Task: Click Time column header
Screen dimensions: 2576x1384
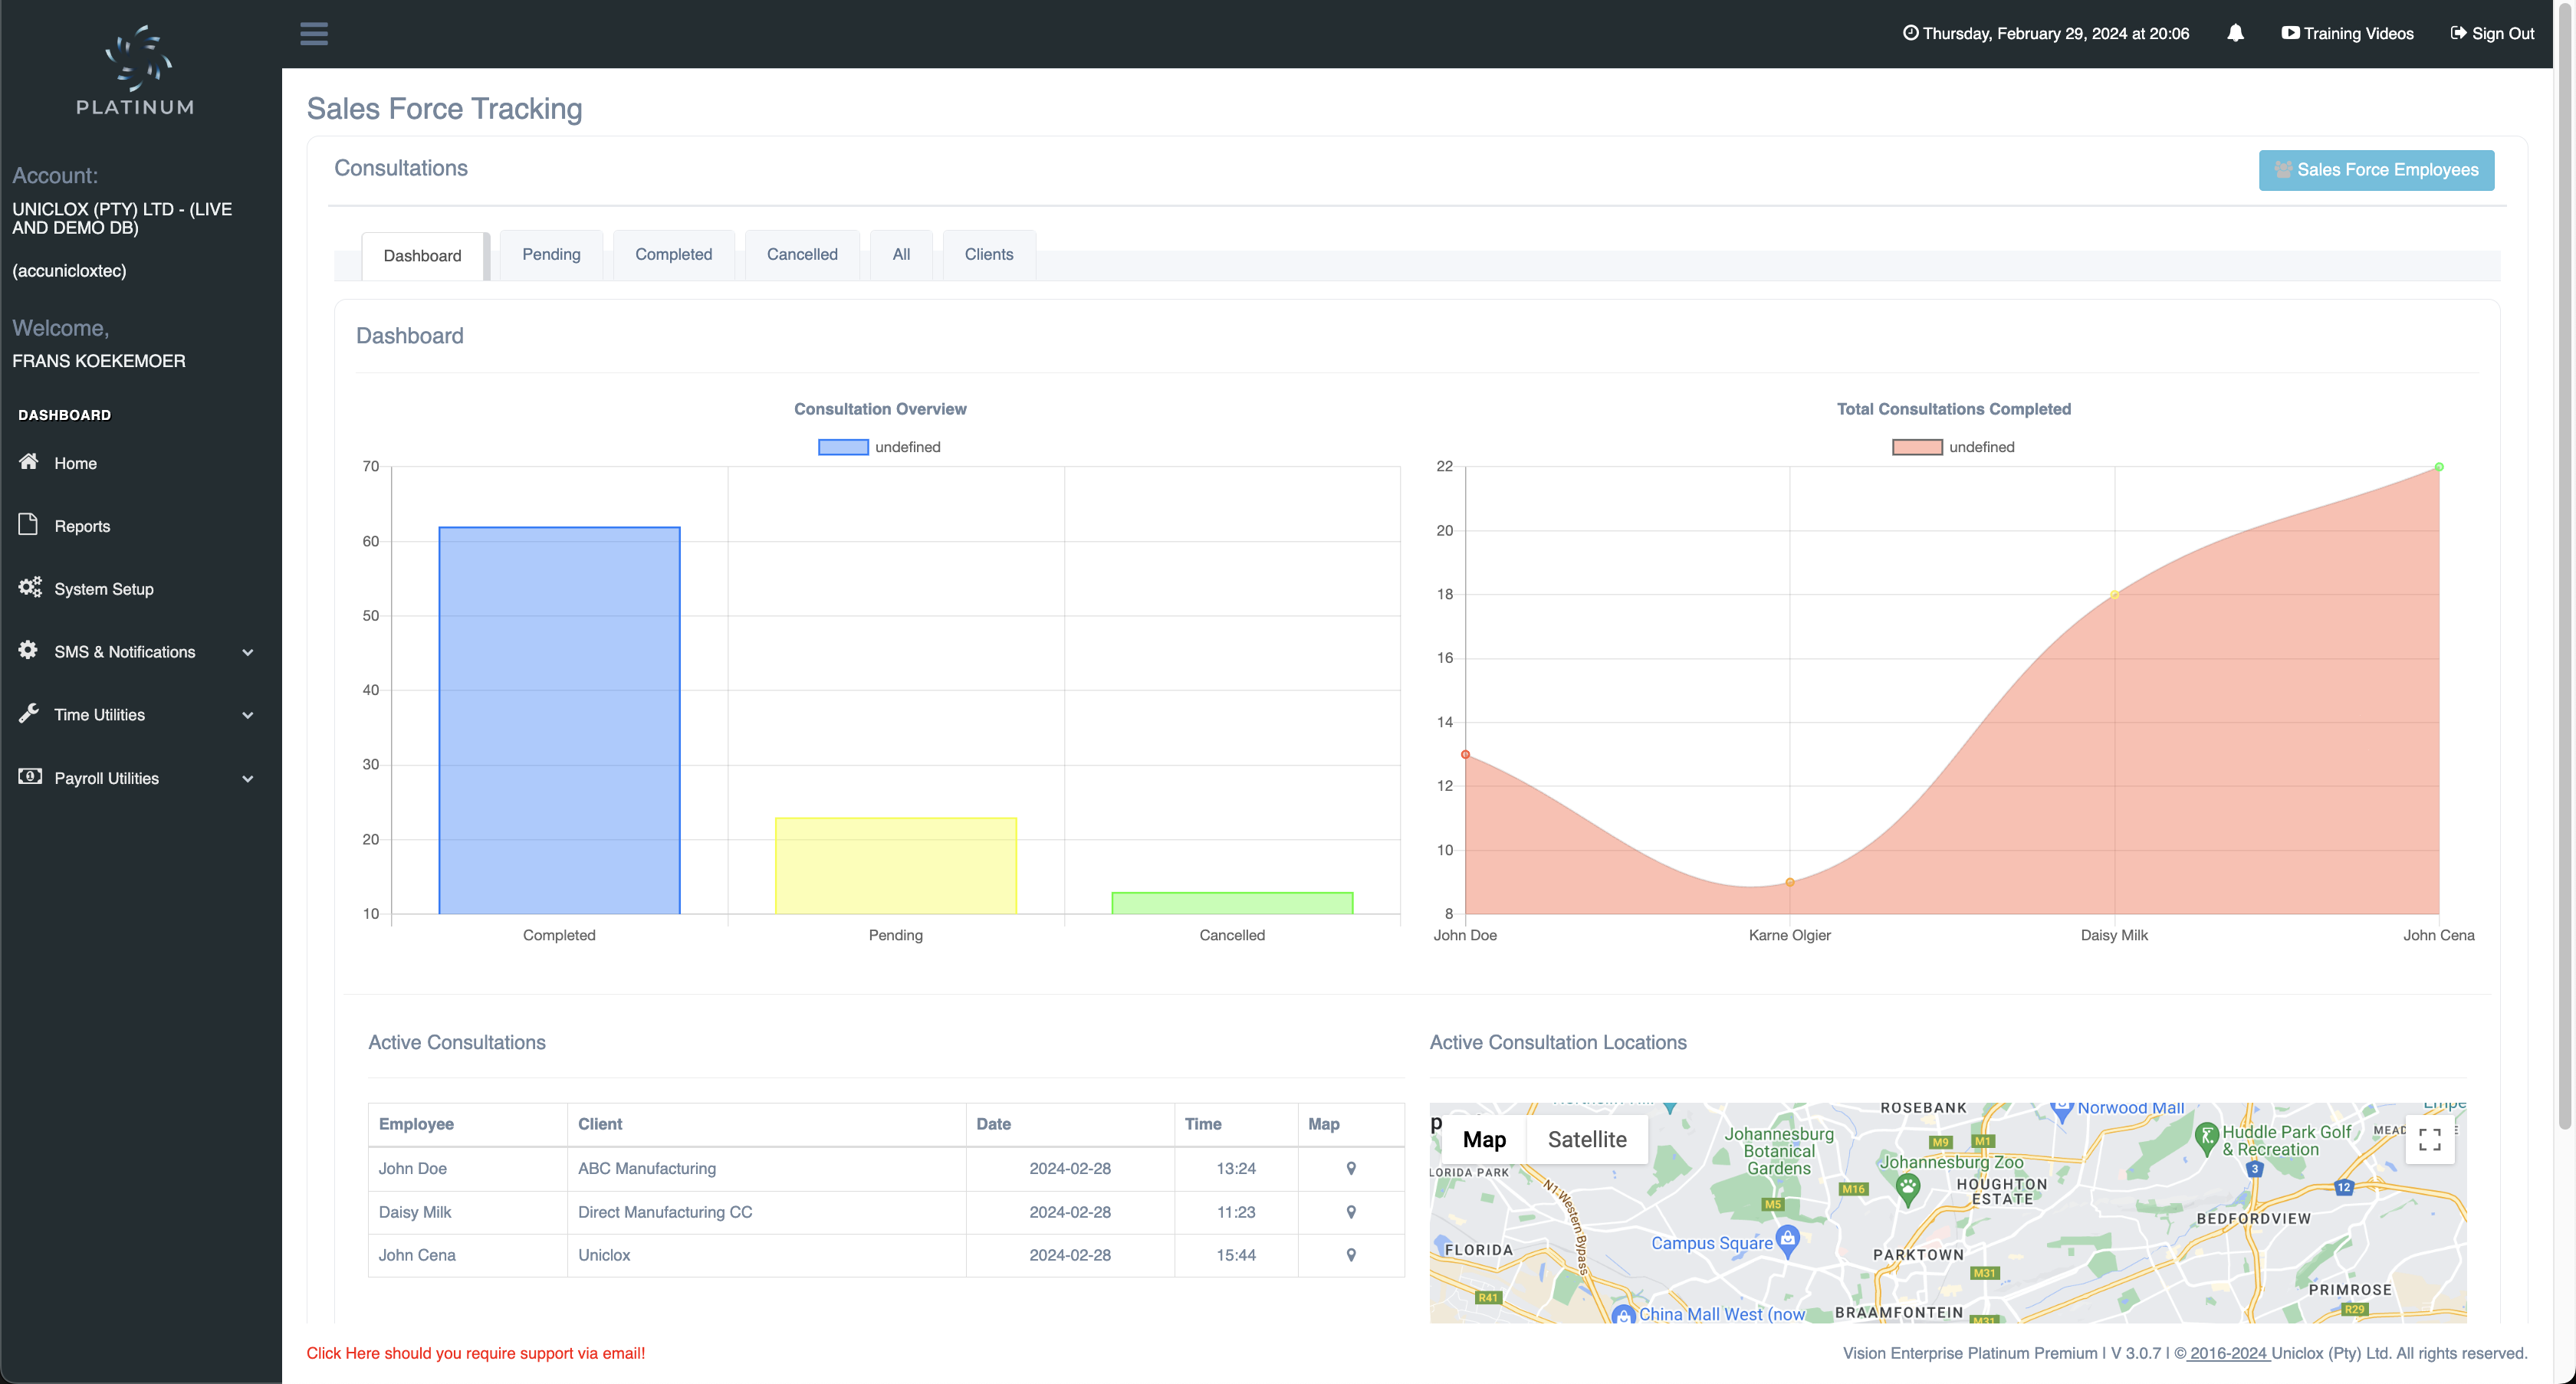Action: click(x=1236, y=1124)
